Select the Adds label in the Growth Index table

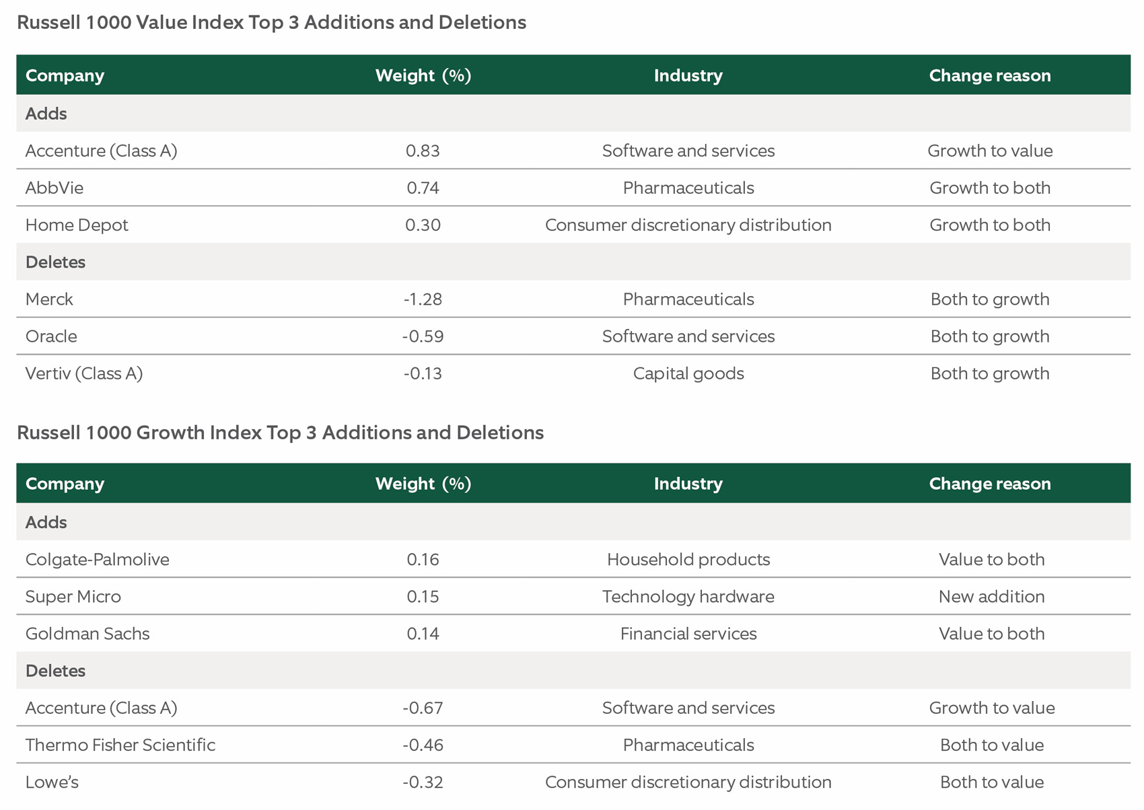[x=46, y=522]
